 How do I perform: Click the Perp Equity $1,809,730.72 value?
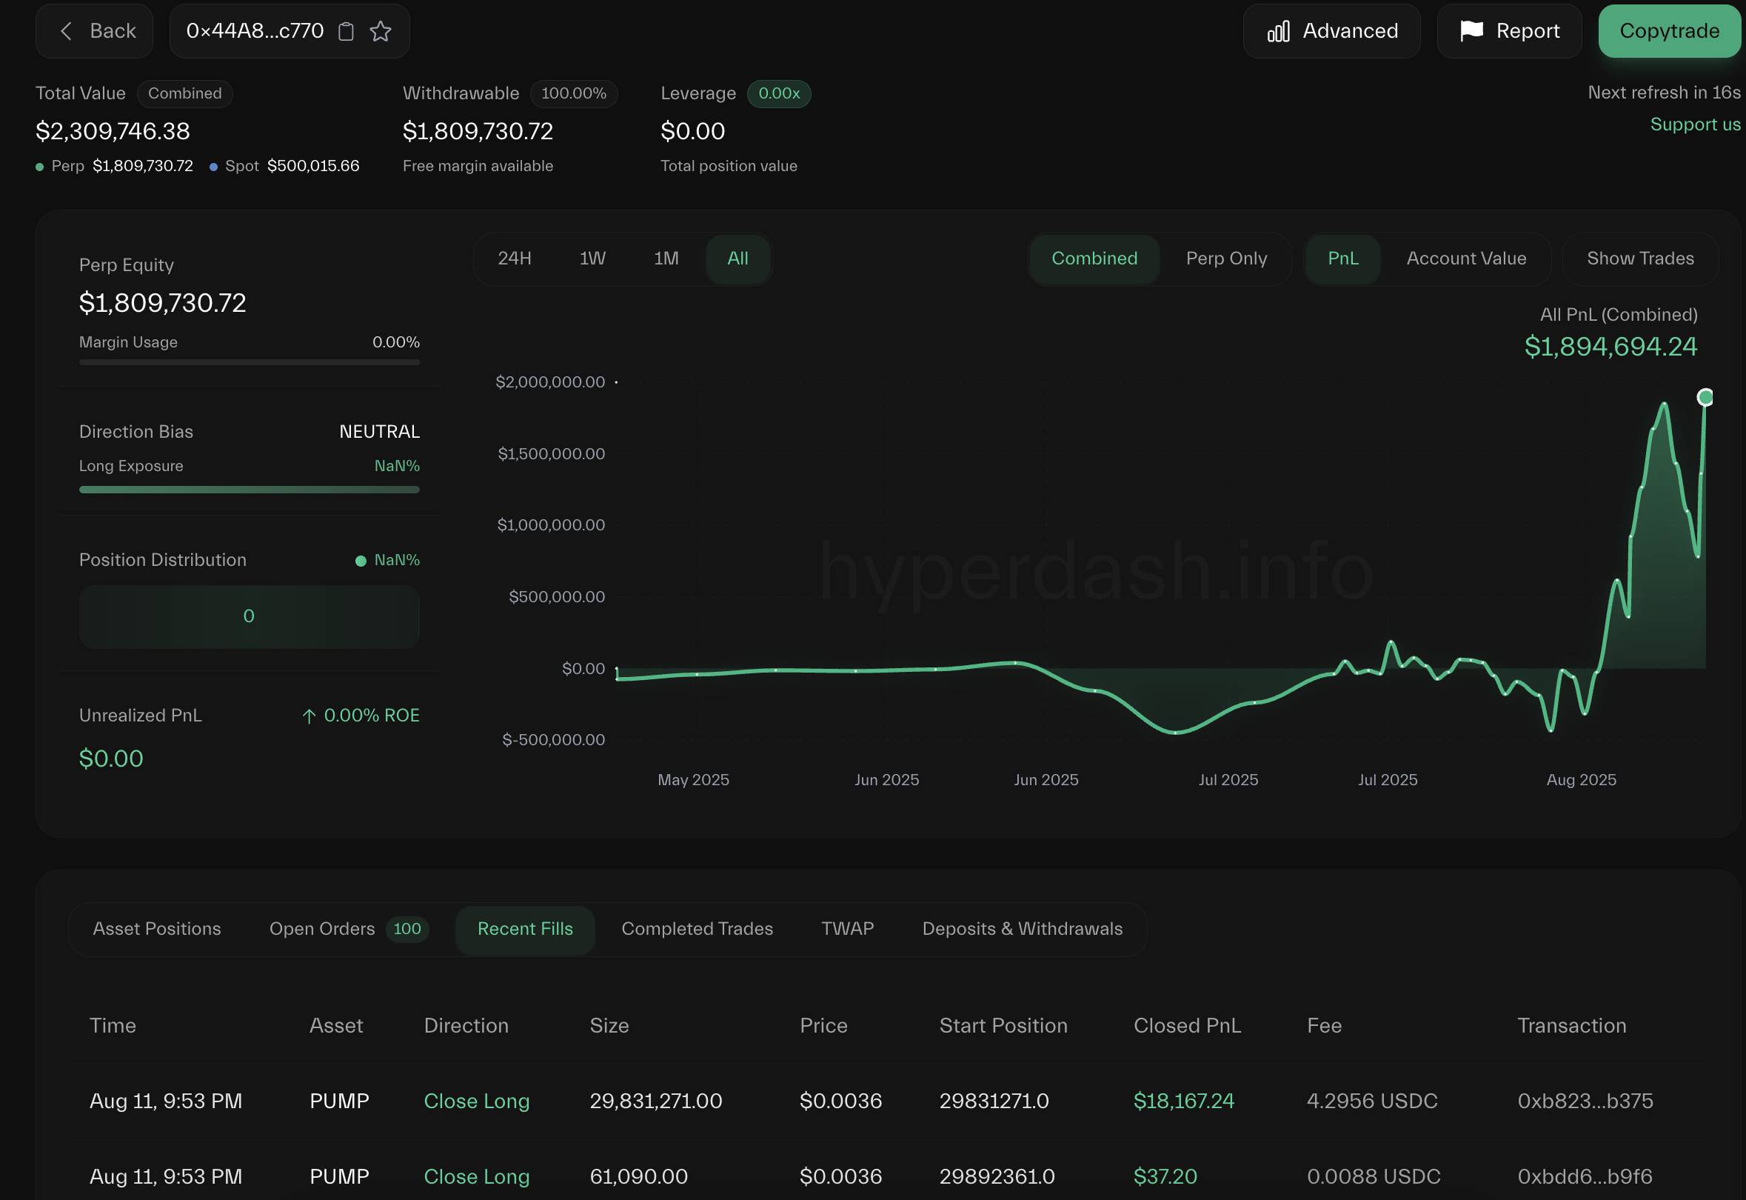point(162,303)
